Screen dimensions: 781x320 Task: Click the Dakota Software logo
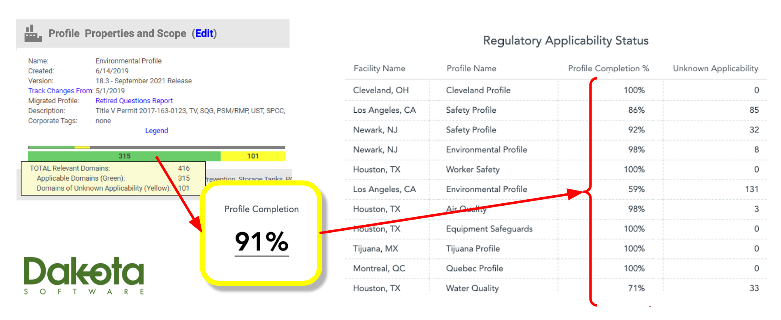84,276
